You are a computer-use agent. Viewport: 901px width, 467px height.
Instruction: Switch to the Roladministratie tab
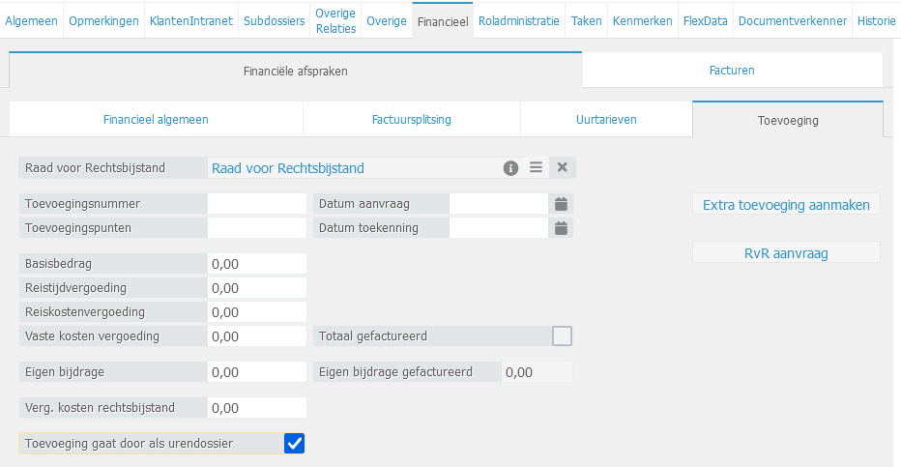pos(518,20)
